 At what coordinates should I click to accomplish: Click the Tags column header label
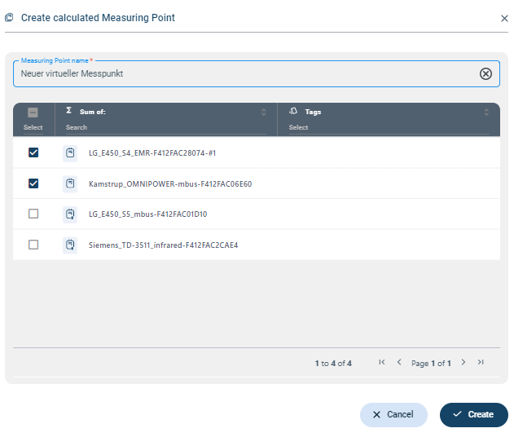point(313,112)
